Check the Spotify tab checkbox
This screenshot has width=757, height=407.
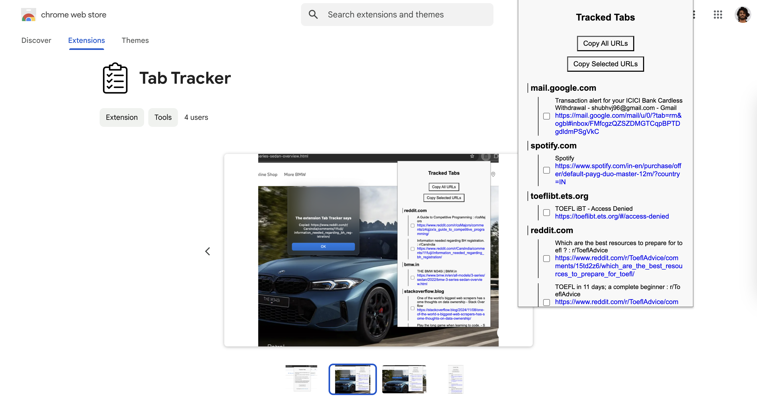click(546, 170)
